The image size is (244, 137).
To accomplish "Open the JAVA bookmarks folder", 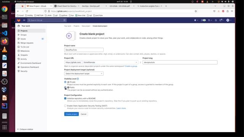I will [48, 15].
